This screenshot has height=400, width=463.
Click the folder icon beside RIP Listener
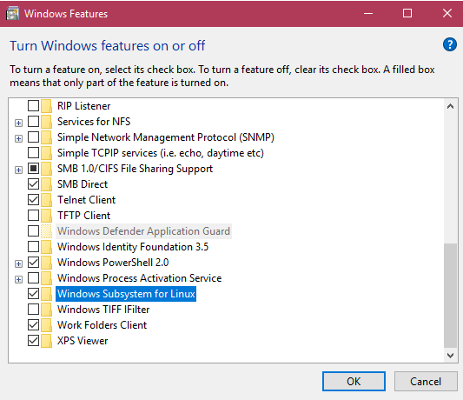(46, 106)
